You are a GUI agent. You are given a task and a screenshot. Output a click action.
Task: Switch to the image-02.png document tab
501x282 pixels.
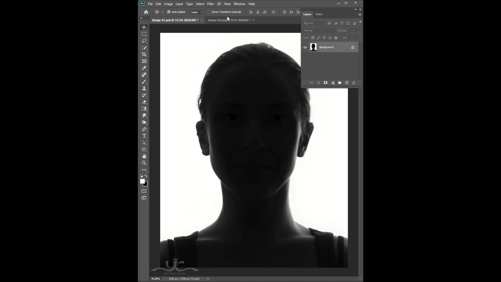pos(229,20)
